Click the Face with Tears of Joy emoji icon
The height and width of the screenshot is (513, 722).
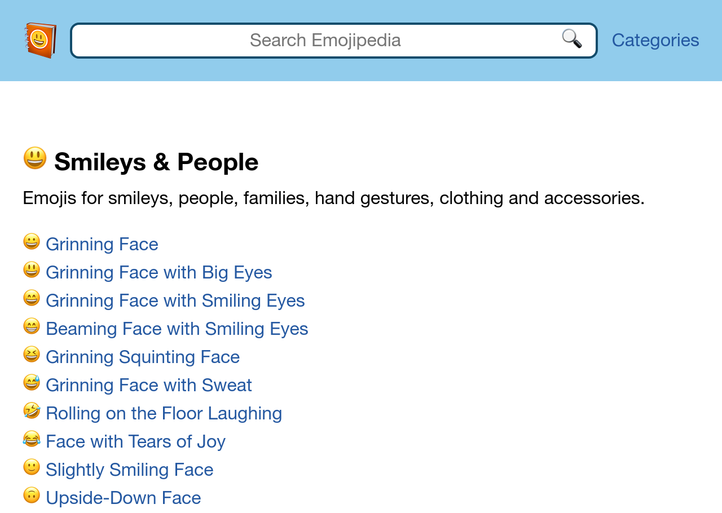tap(32, 439)
